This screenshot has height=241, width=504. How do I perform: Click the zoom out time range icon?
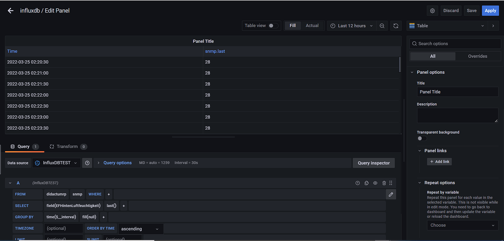pos(382,26)
